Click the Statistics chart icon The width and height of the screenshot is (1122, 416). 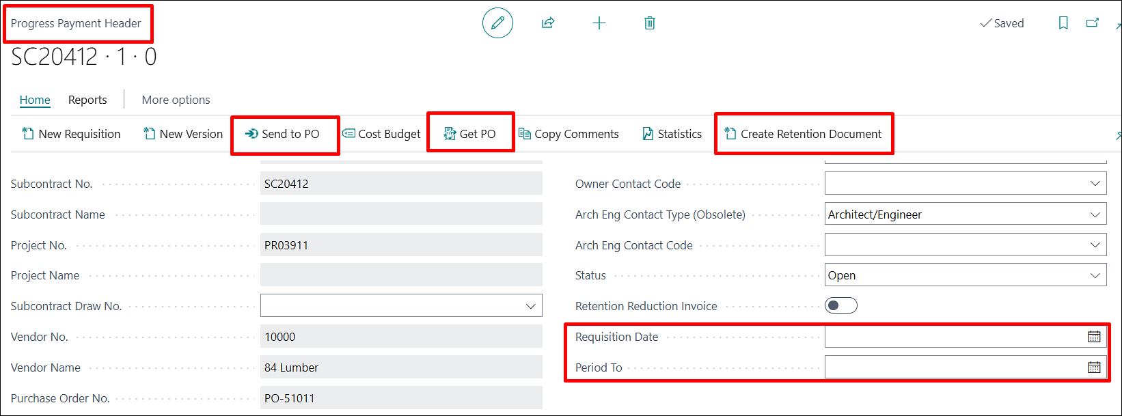click(x=648, y=134)
